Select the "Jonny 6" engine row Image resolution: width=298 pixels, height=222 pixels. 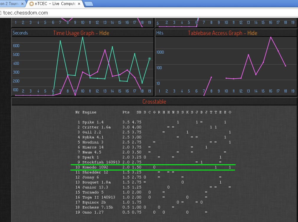153,177
